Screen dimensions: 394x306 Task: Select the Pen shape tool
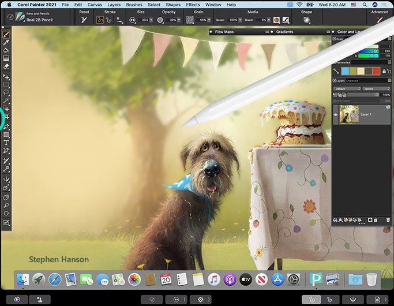click(x=6, y=126)
